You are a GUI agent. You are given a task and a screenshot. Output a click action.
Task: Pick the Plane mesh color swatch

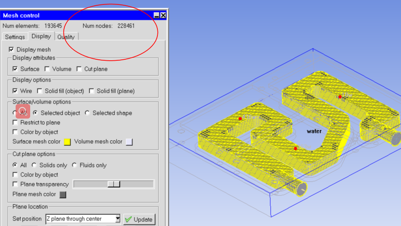click(x=63, y=195)
